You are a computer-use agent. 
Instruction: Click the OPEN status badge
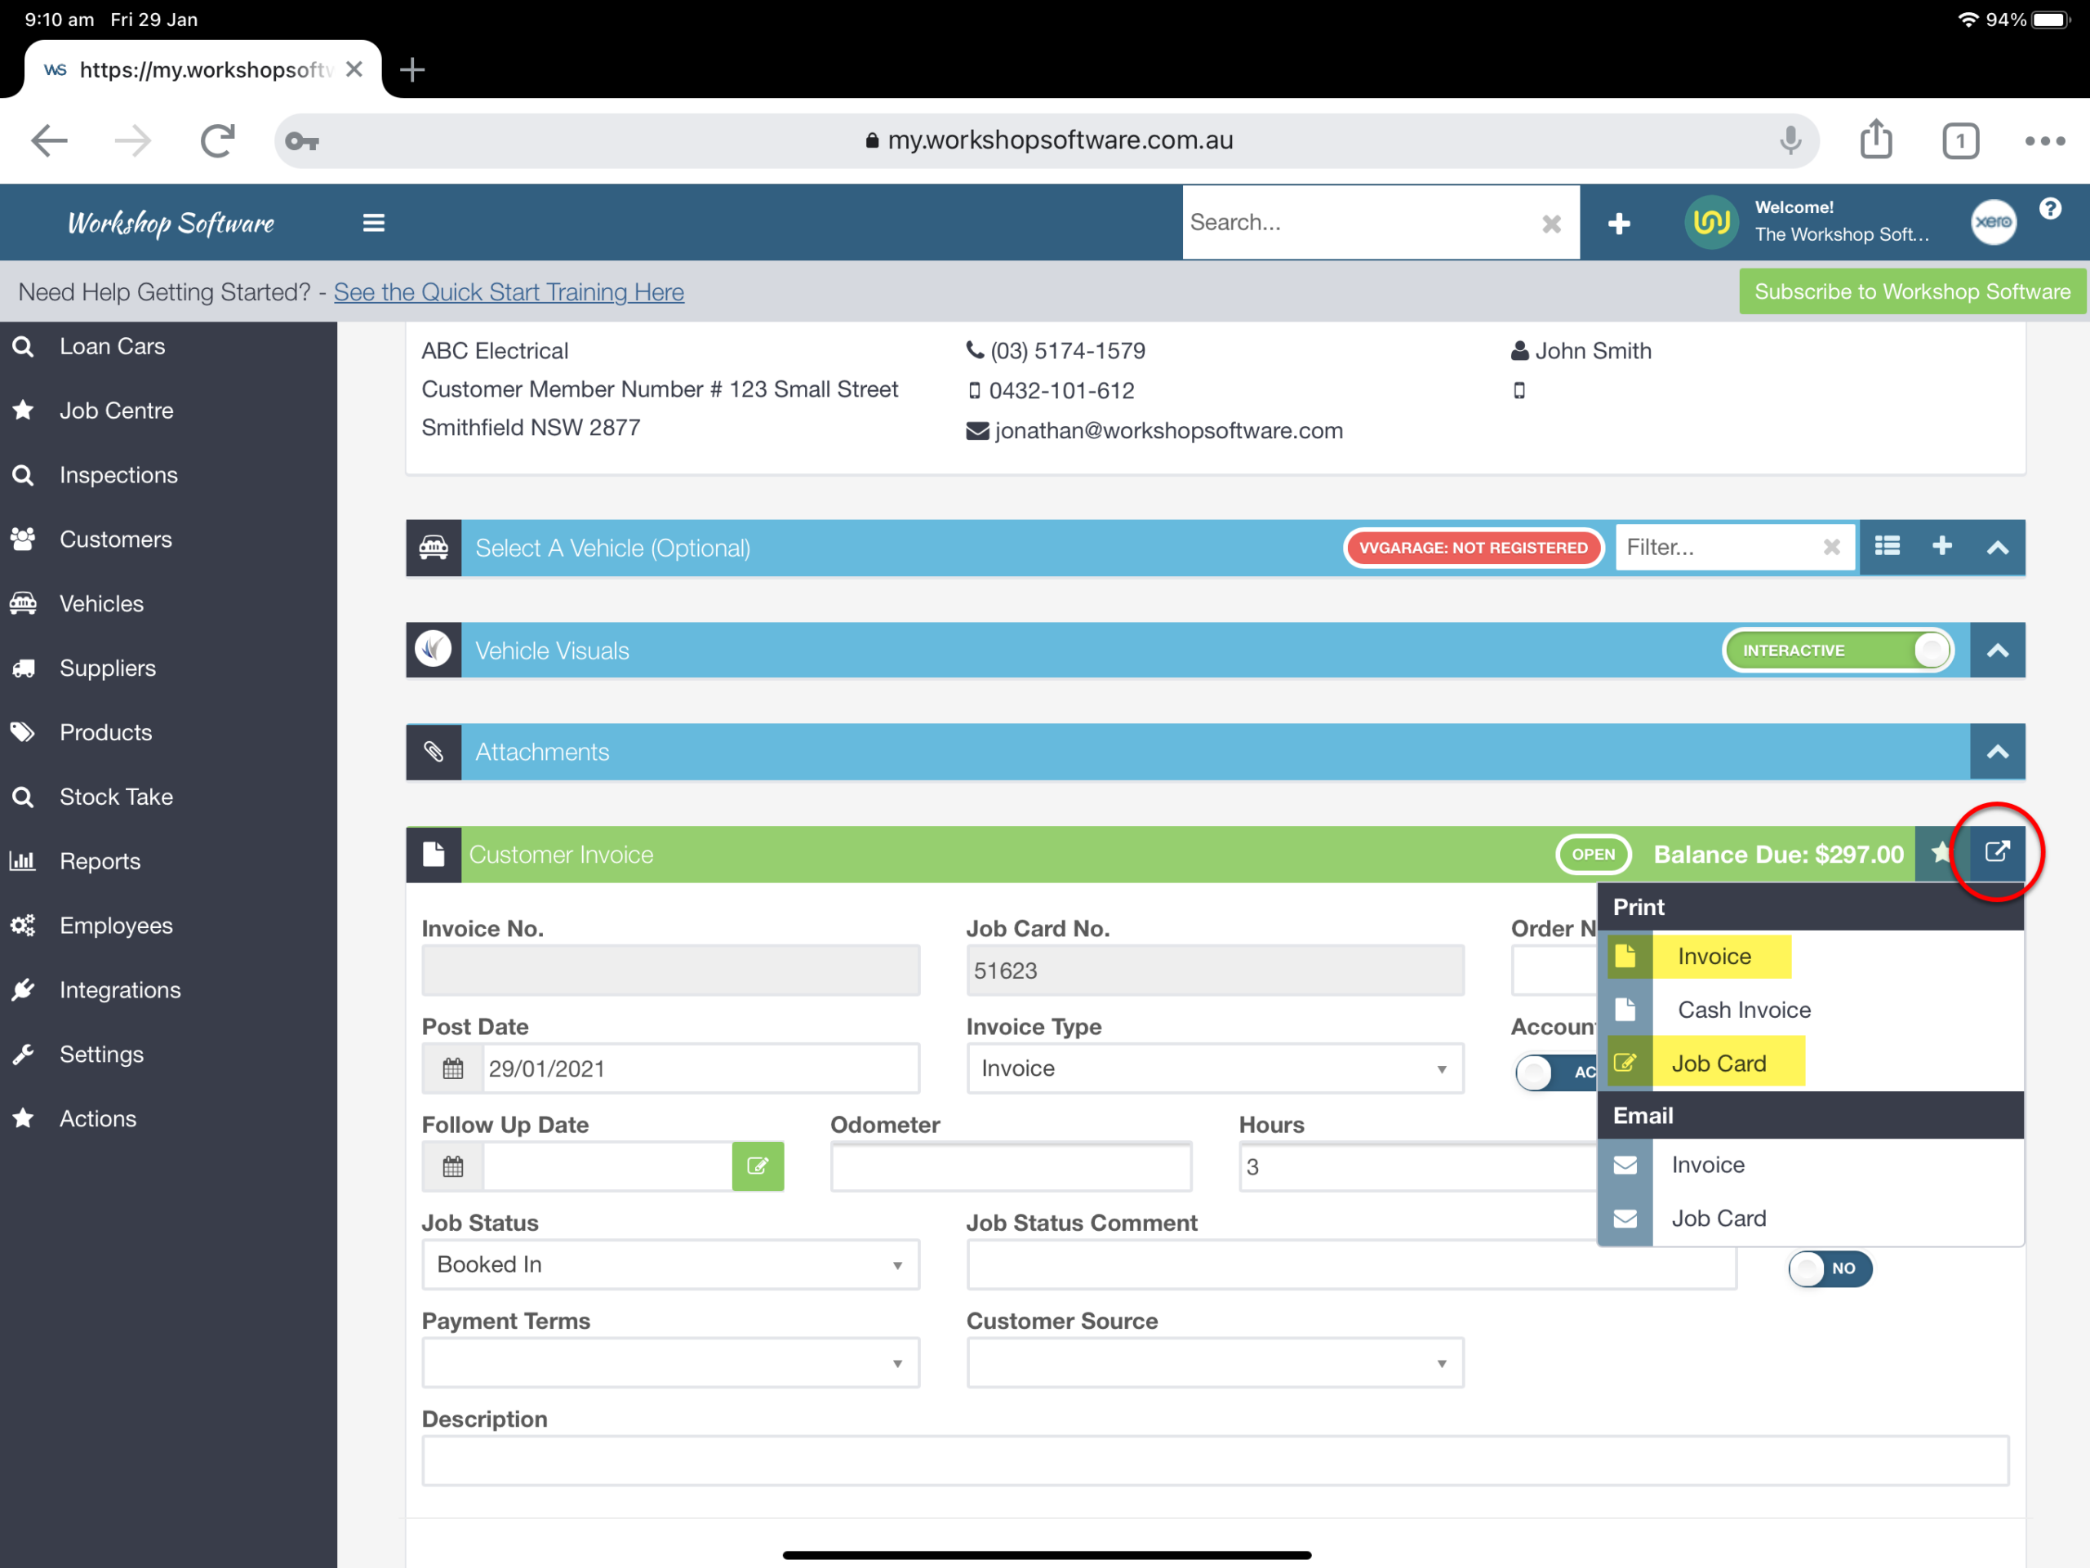(x=1593, y=854)
